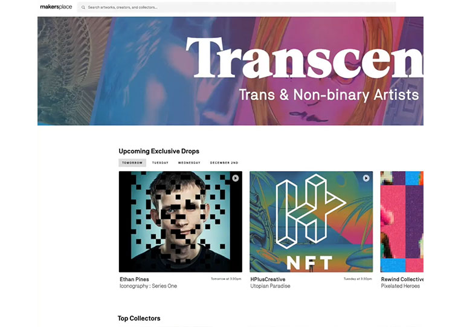Focus the search artworks input field

tap(237, 7)
